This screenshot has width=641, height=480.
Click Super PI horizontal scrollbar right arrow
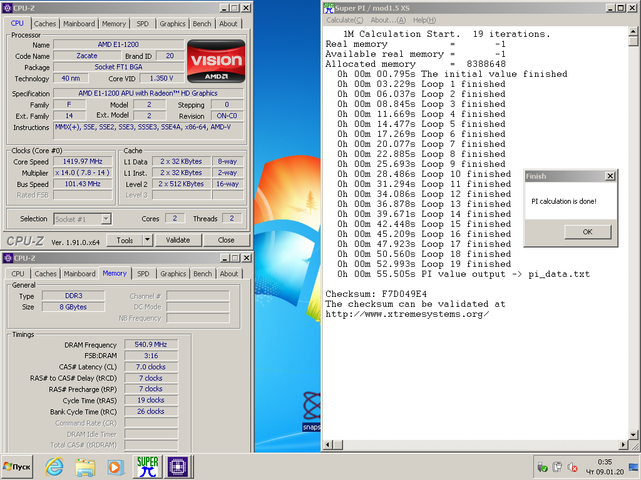pos(623,444)
